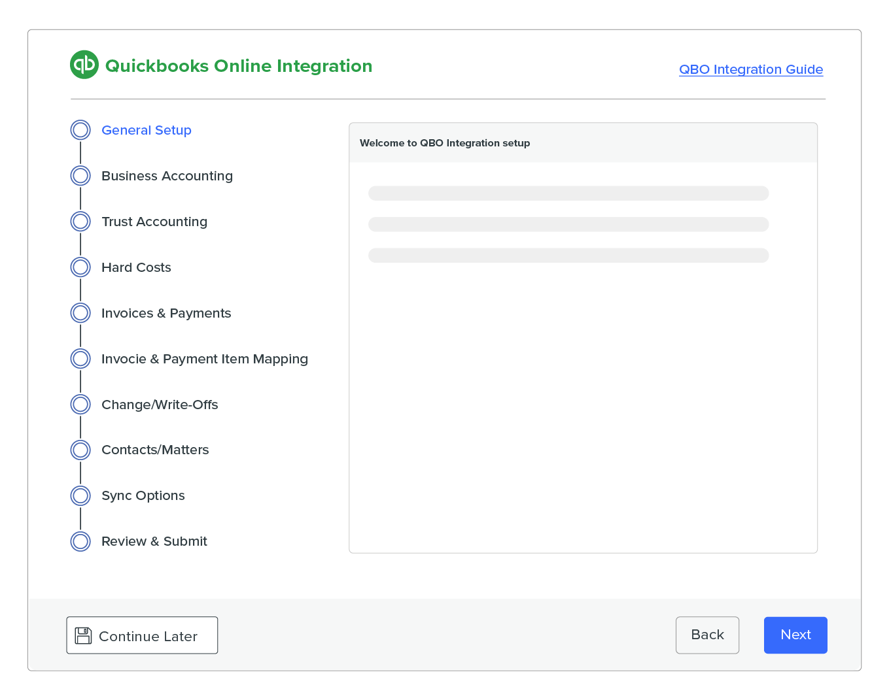This screenshot has width=889, height=700.
Task: Open the Invoices & Payments step
Action: tap(80, 312)
